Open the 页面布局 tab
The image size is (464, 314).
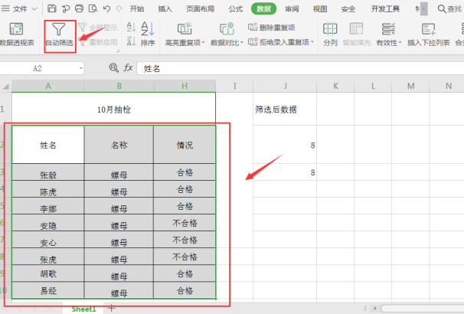(x=201, y=9)
